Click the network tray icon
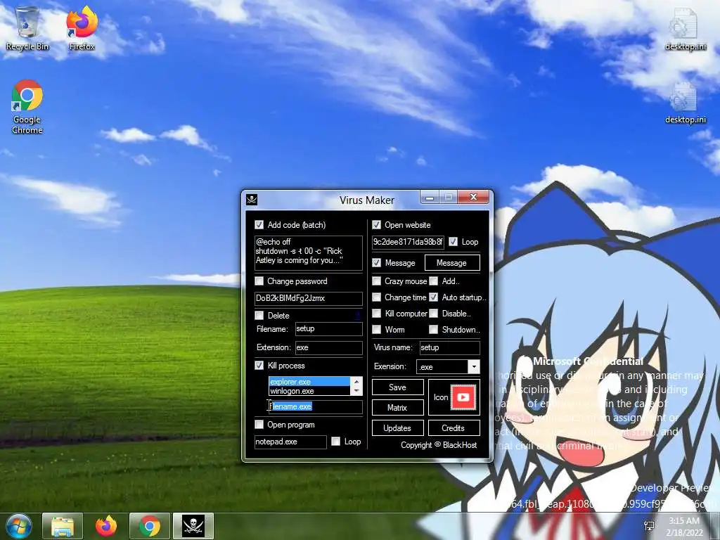This screenshot has height=540, width=720. 649,526
